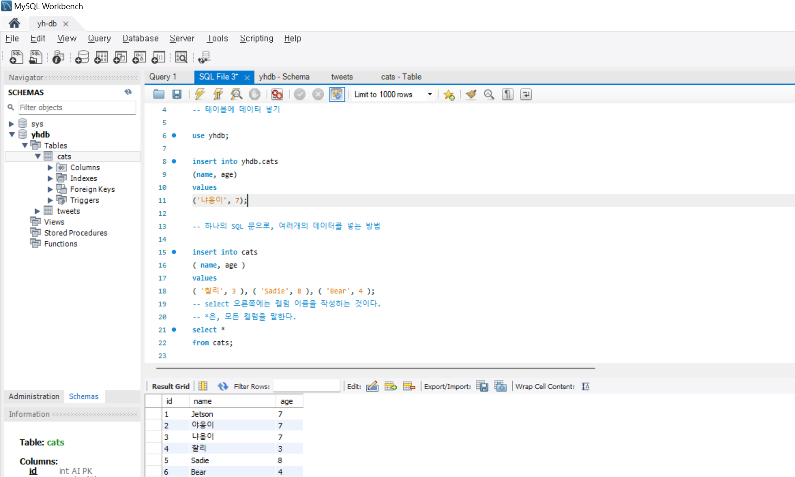
Task: Expand Foreign Keys under cats
Action: point(50,189)
